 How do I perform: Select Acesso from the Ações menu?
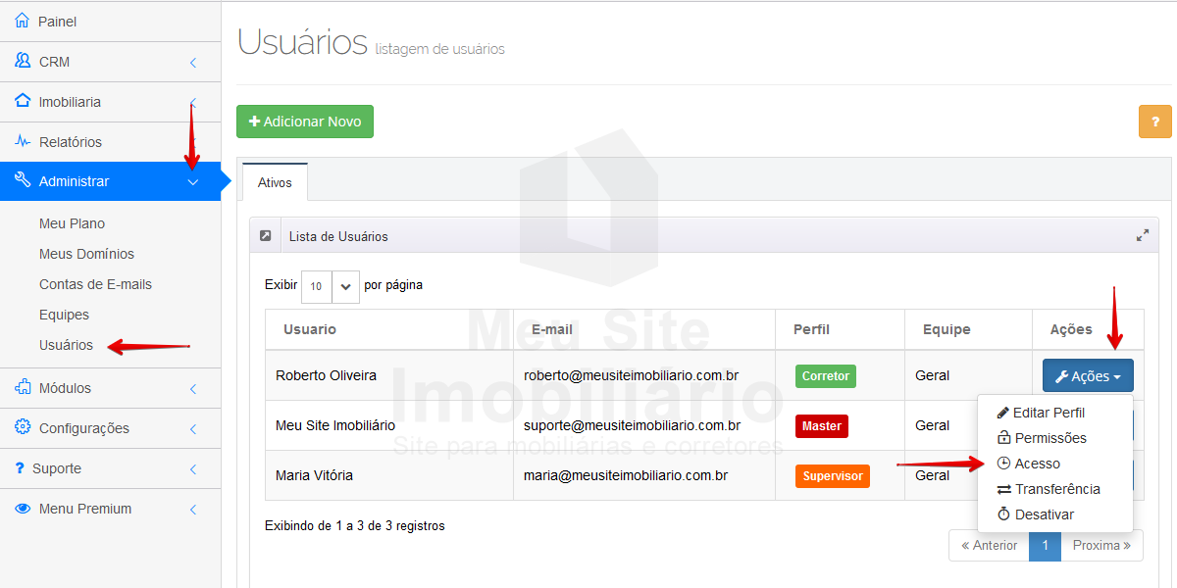pyautogui.click(x=1040, y=463)
